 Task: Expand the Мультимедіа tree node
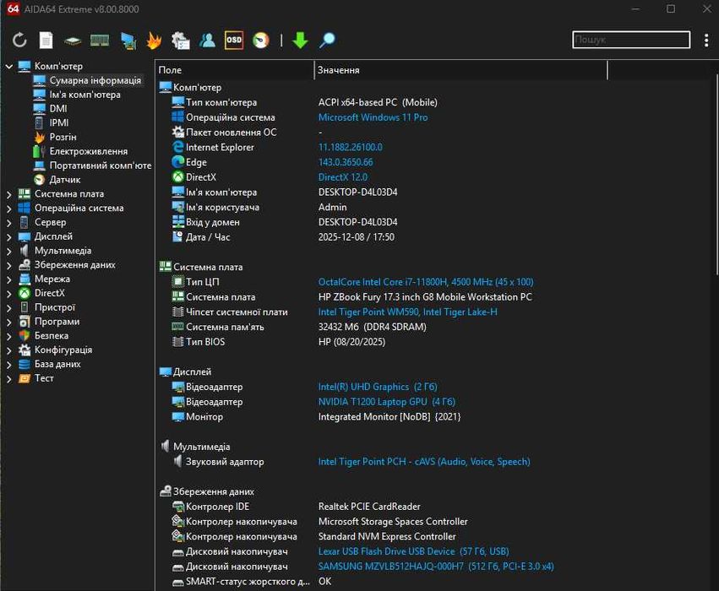[x=8, y=251]
